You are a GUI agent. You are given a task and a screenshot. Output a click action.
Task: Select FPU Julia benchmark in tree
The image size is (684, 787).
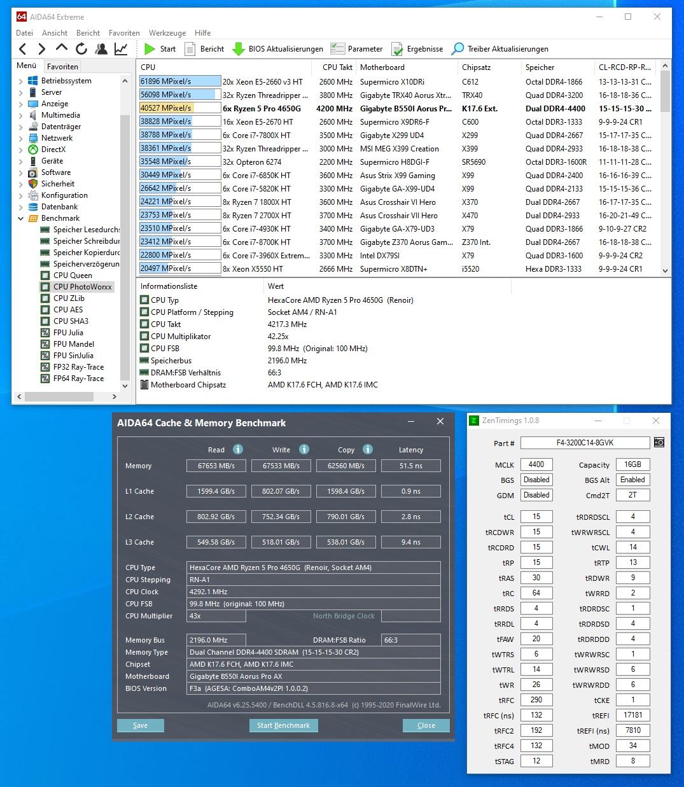[68, 333]
